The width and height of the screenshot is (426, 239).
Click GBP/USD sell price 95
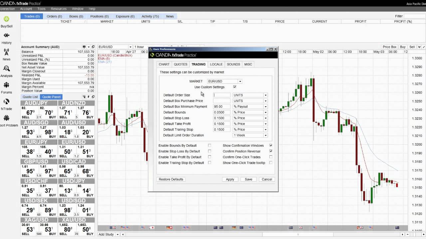click(30, 171)
